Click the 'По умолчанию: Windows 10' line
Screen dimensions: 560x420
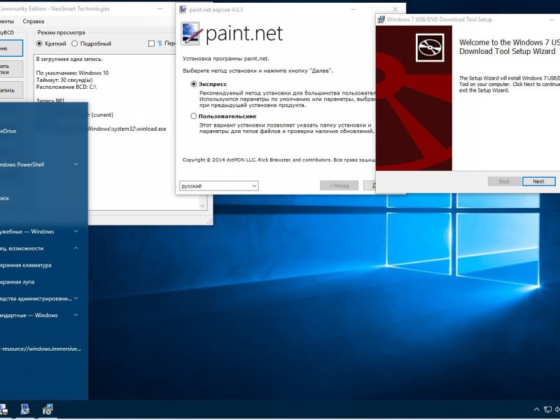pyautogui.click(x=72, y=73)
